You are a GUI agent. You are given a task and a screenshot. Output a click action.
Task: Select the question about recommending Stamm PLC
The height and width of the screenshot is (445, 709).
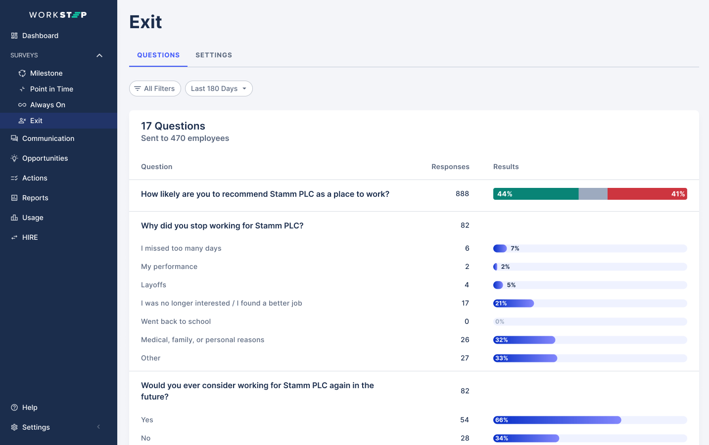coord(265,194)
